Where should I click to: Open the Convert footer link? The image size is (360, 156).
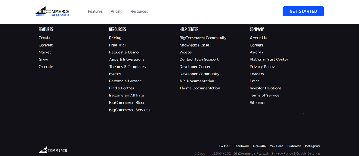(x=46, y=45)
